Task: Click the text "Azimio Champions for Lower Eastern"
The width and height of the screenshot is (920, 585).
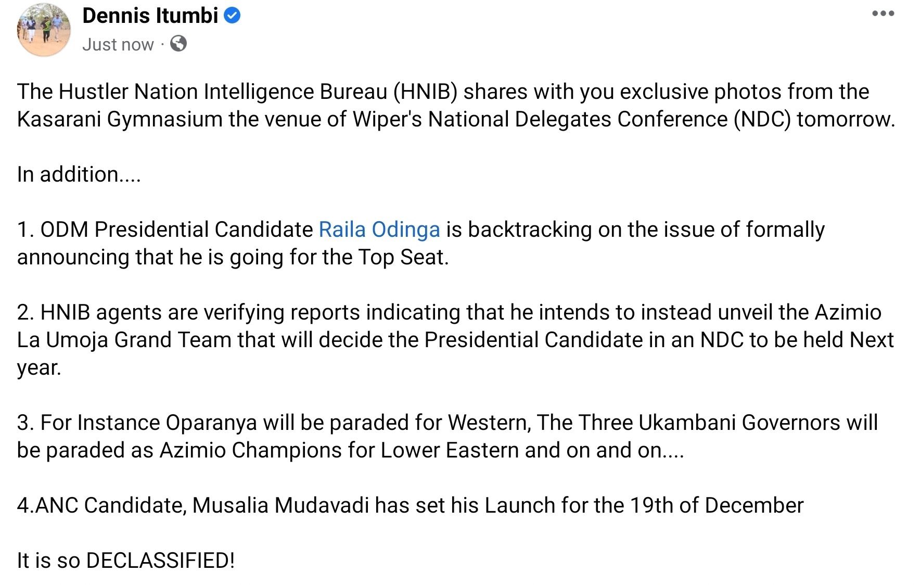Action: [x=339, y=450]
